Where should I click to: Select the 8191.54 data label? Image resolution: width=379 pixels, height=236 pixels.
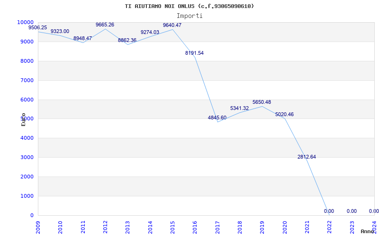tap(195, 53)
